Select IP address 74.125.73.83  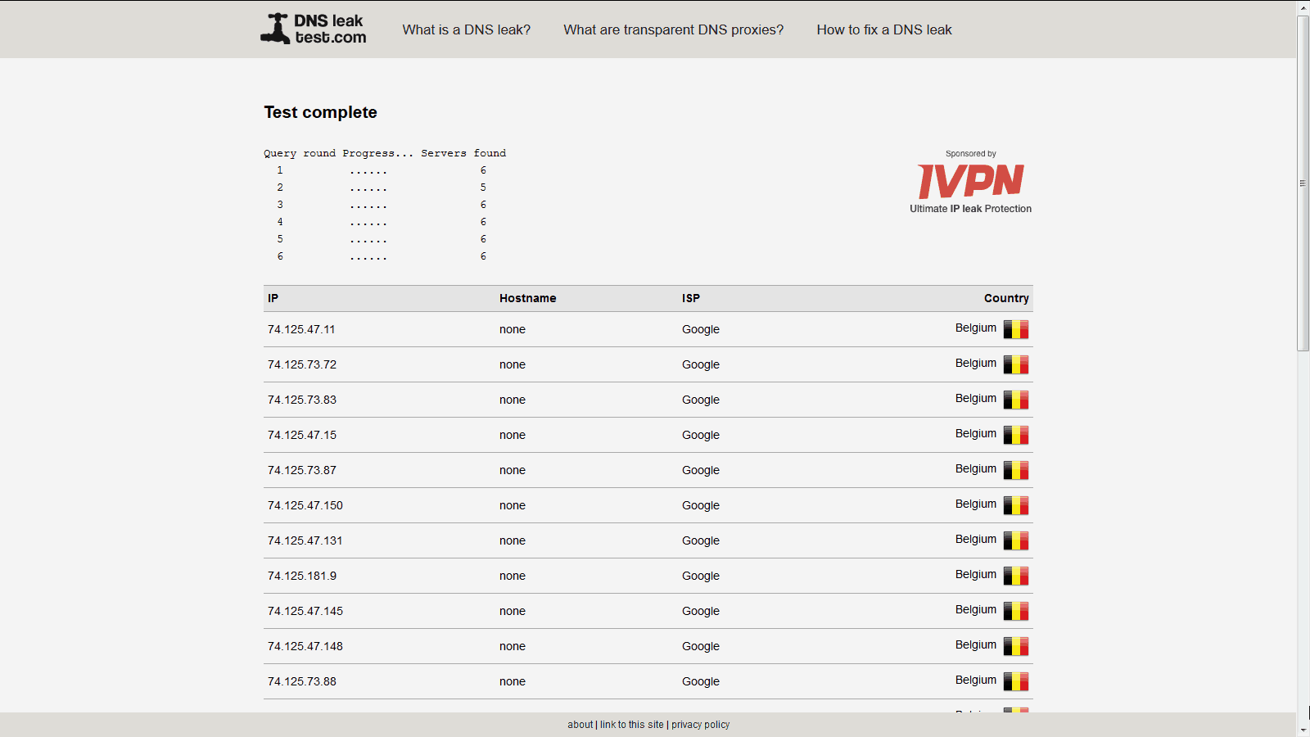tap(302, 400)
